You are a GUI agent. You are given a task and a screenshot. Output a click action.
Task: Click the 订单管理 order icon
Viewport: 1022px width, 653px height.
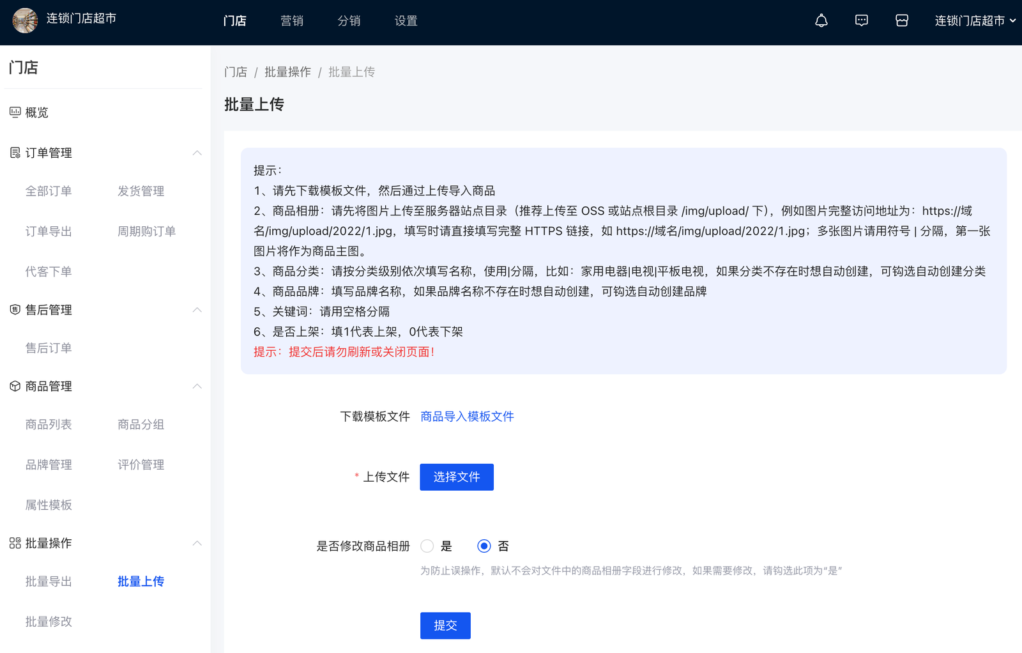coord(15,153)
